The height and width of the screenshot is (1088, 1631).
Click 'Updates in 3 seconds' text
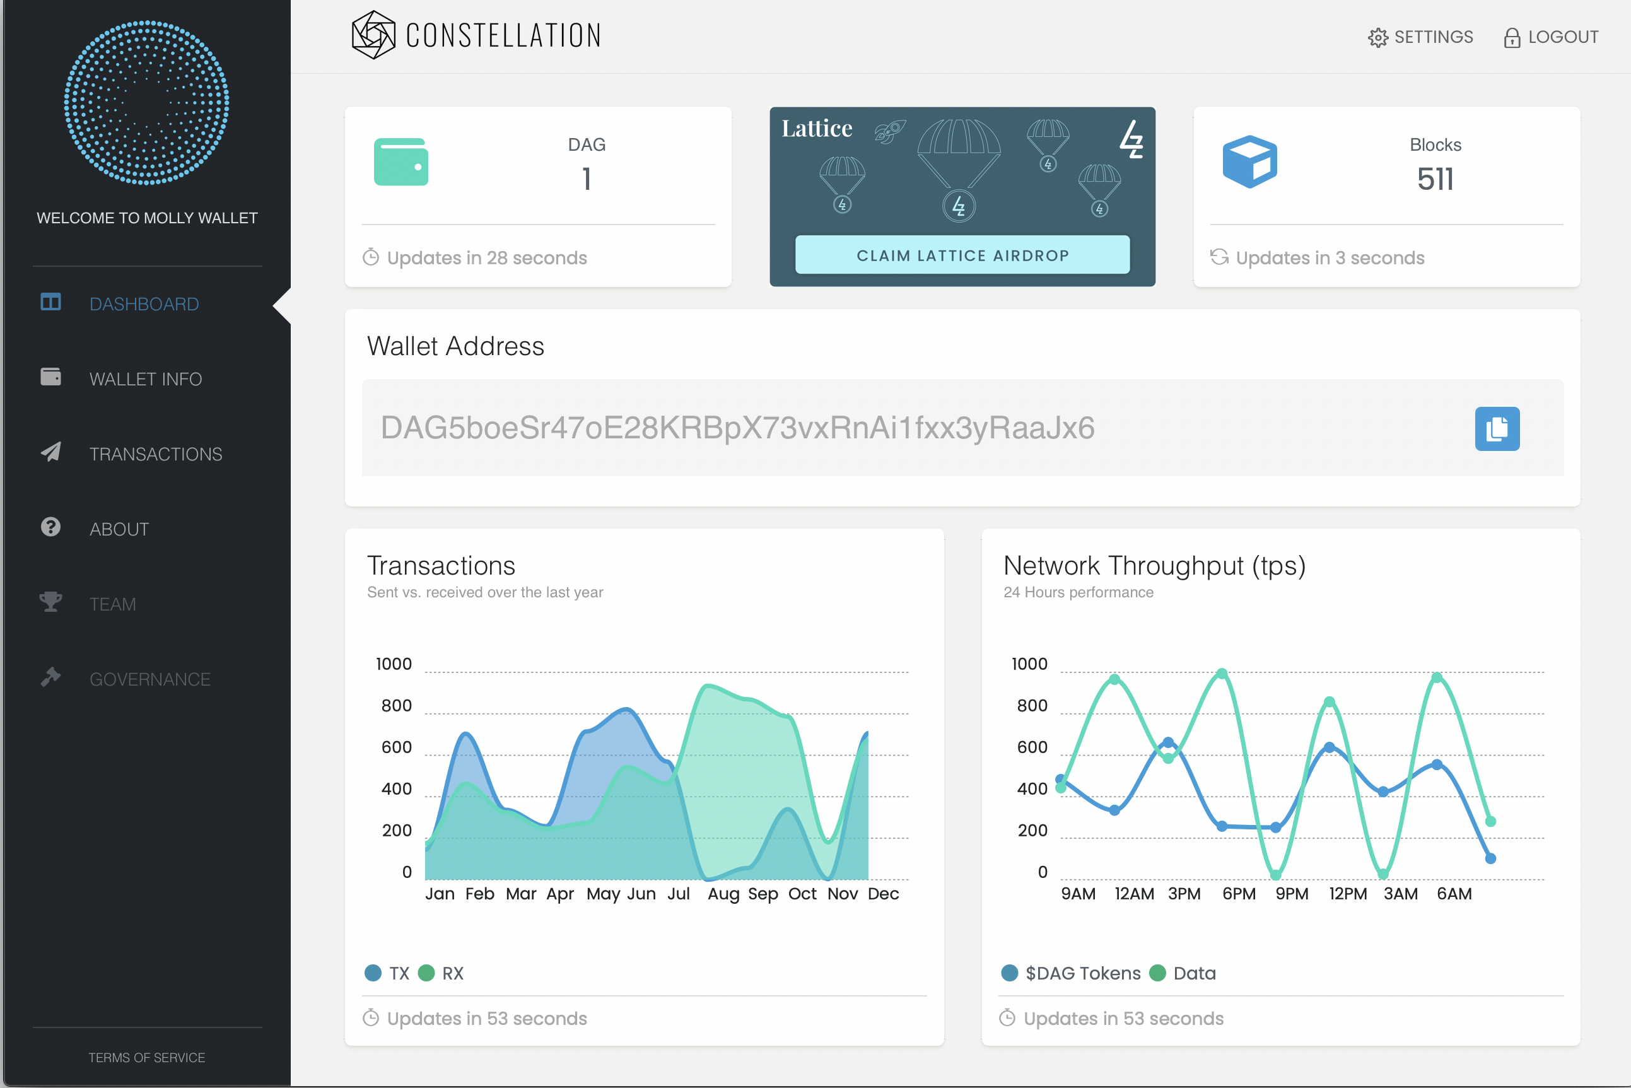(x=1330, y=257)
